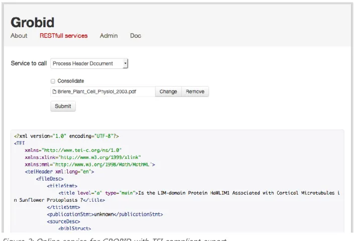The image size is (354, 241).
Task: Enable the Consolidate checkbox
Action: (53, 81)
